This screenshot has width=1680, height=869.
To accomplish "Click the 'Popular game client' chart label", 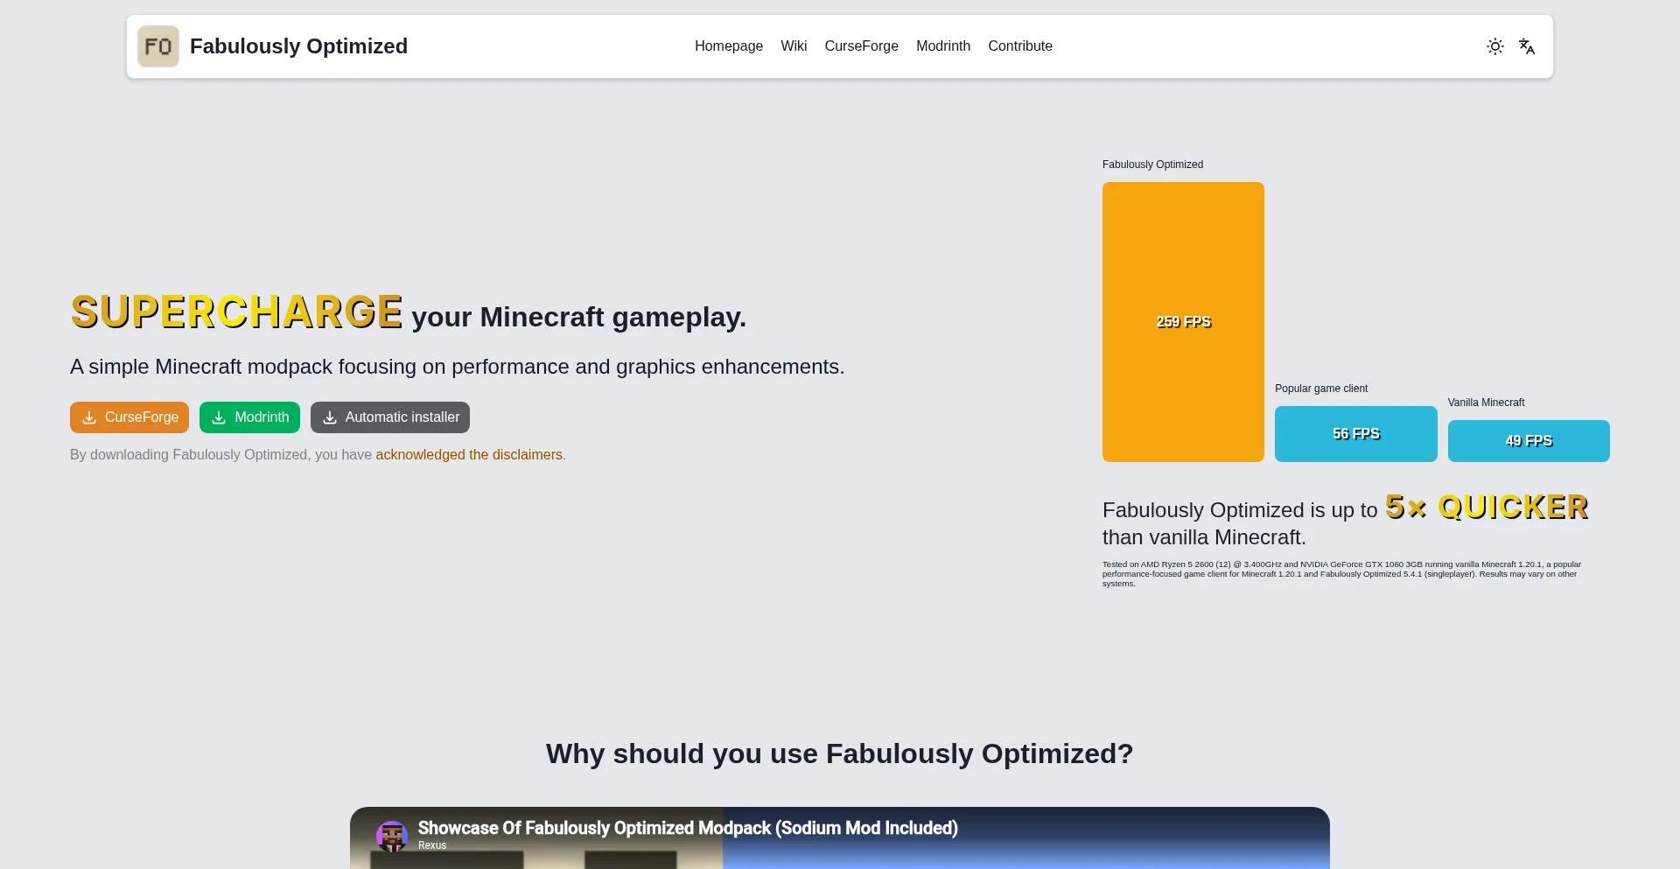I will [1321, 389].
